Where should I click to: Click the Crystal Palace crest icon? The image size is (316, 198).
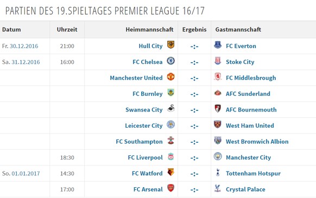(x=218, y=188)
